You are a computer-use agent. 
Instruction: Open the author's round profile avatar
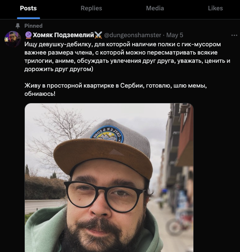13,39
